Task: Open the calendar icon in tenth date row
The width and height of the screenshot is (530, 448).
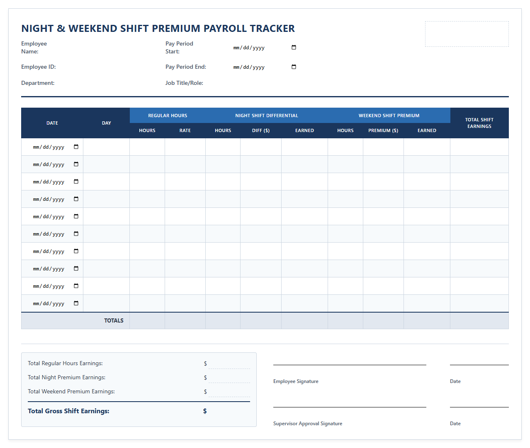Action: point(76,303)
